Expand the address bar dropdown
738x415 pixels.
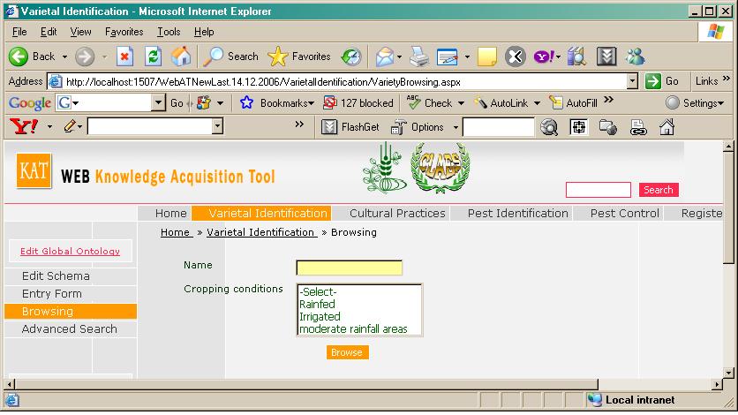tap(632, 81)
